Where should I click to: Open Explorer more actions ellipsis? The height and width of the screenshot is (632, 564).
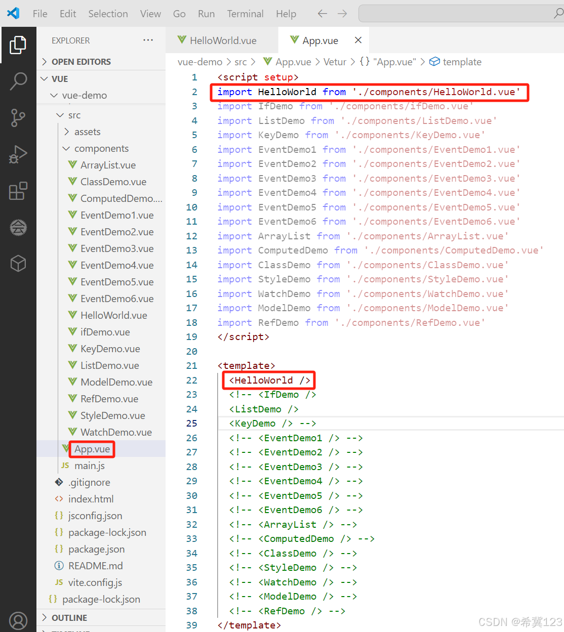click(148, 40)
